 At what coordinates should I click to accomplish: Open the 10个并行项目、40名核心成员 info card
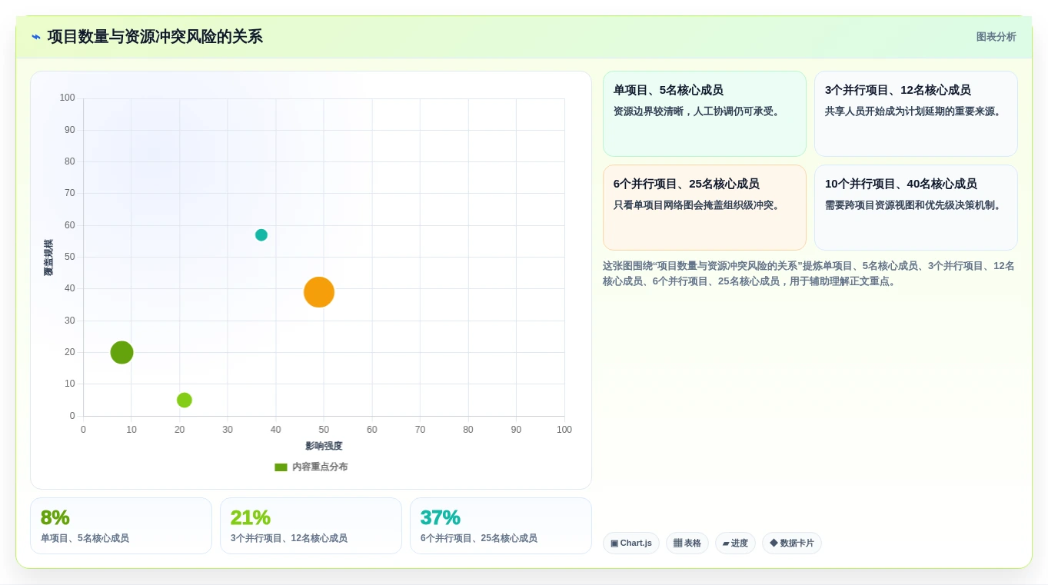916,208
